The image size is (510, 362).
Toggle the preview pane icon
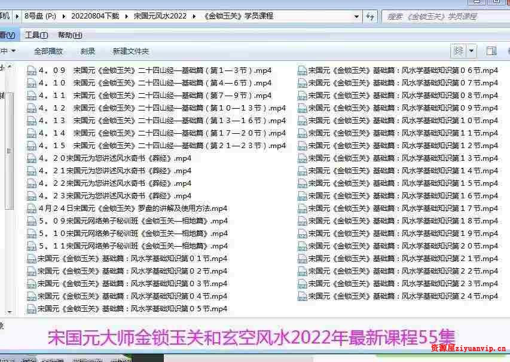point(491,51)
